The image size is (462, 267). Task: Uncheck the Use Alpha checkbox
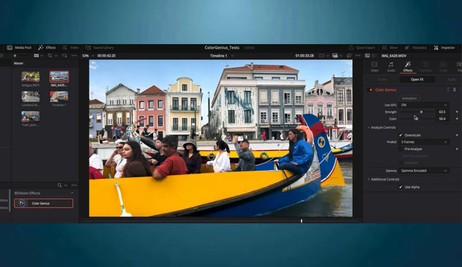click(x=401, y=187)
